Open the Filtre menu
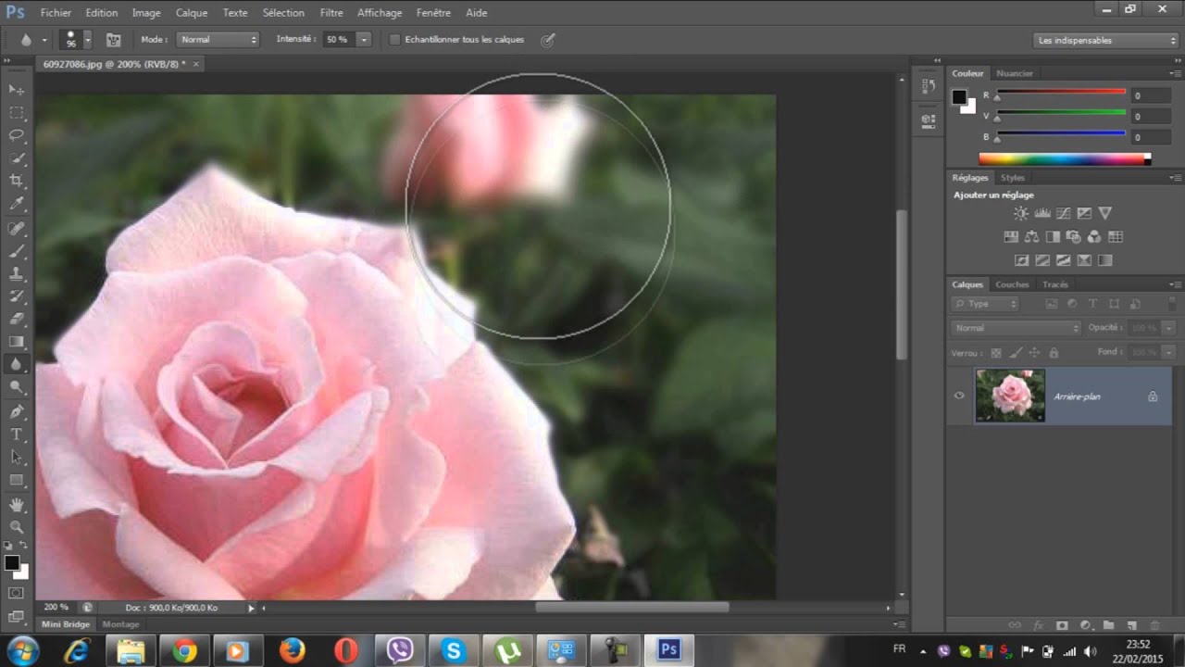 pyautogui.click(x=331, y=13)
